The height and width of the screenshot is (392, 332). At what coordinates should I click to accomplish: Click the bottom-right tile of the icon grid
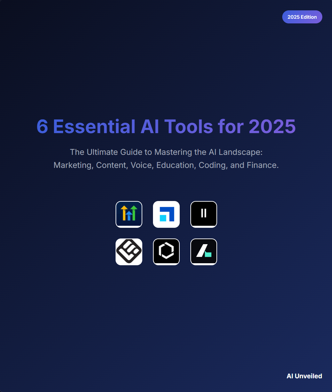pos(204,252)
